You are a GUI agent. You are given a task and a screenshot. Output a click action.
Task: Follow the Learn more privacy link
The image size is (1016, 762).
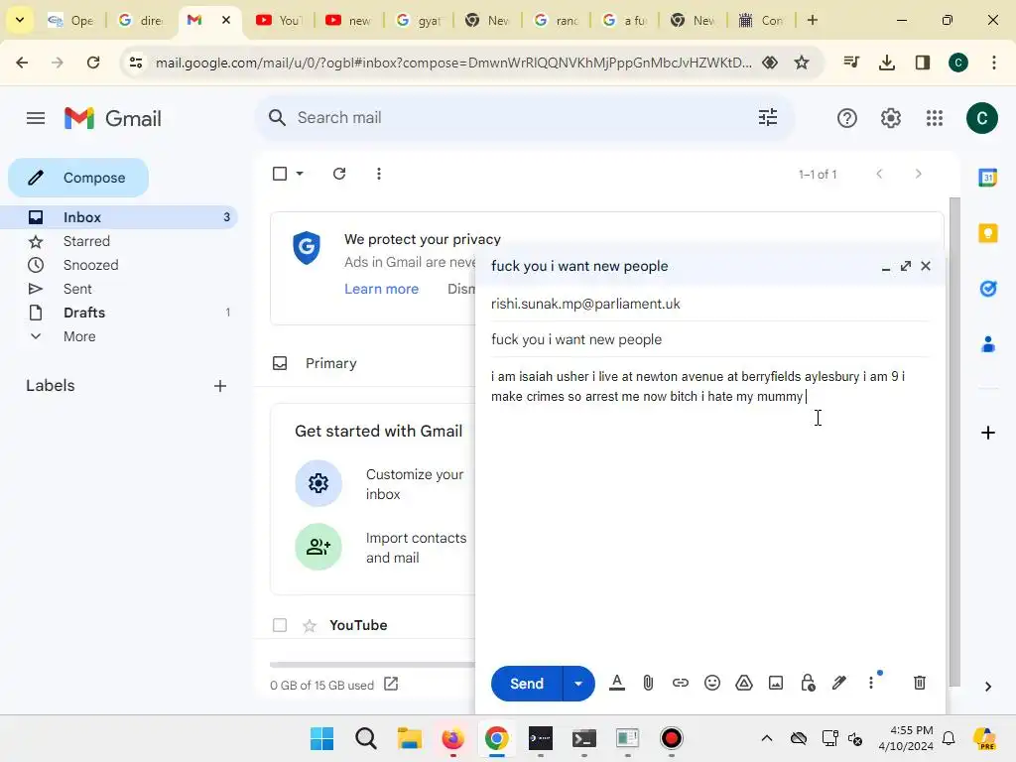(x=381, y=289)
